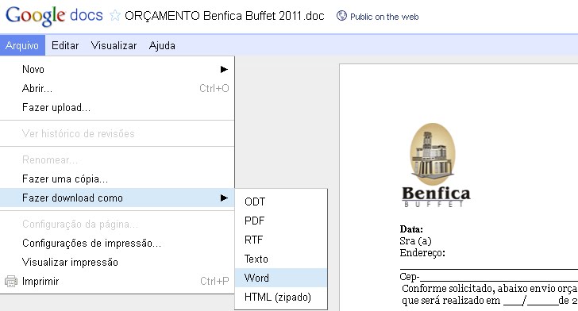Click the Google docs logo
The height and width of the screenshot is (311, 578).
pos(54,16)
